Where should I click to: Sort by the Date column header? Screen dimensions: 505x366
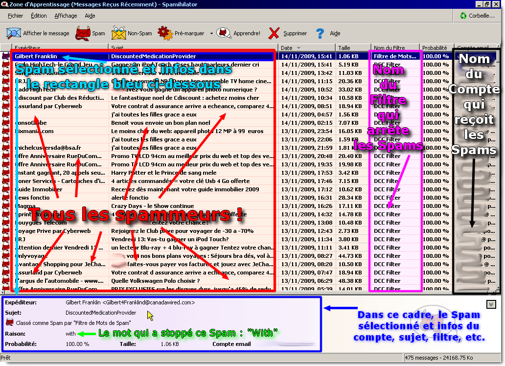[307, 47]
